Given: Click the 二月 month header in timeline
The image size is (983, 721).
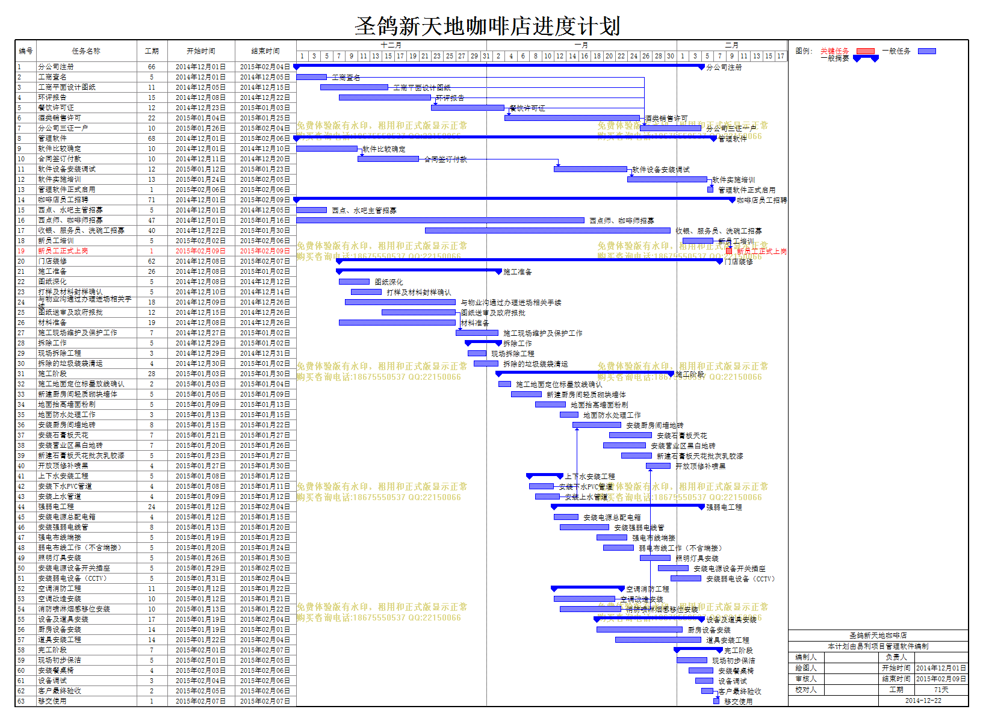Looking at the screenshot, I should pos(732,45).
